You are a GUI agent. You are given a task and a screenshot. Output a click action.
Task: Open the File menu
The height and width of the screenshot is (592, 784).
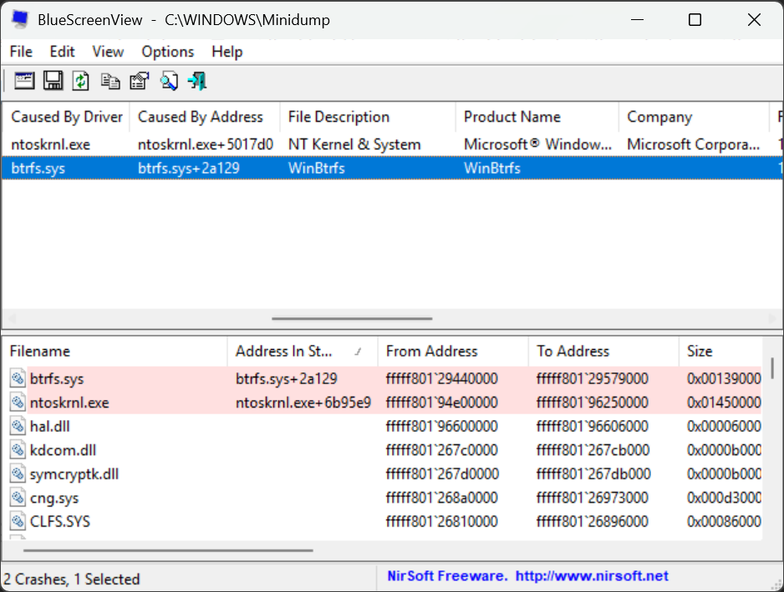pos(21,52)
